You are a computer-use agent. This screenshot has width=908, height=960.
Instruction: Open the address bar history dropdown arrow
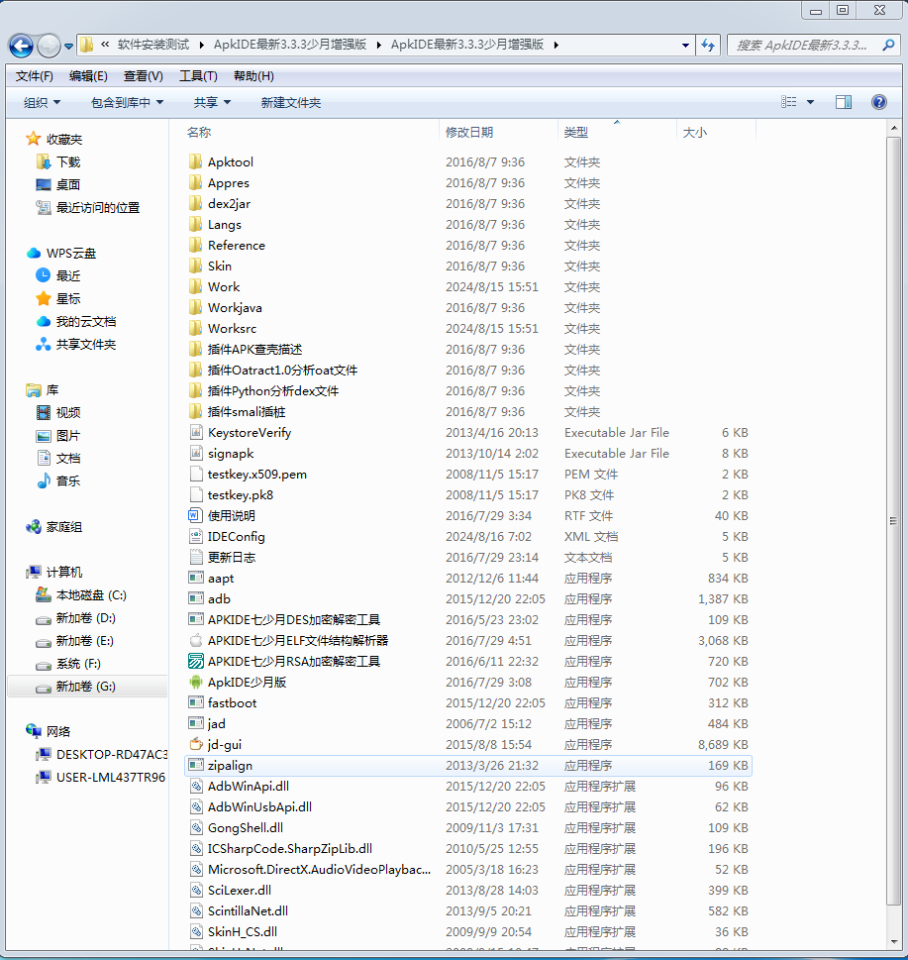(x=686, y=45)
